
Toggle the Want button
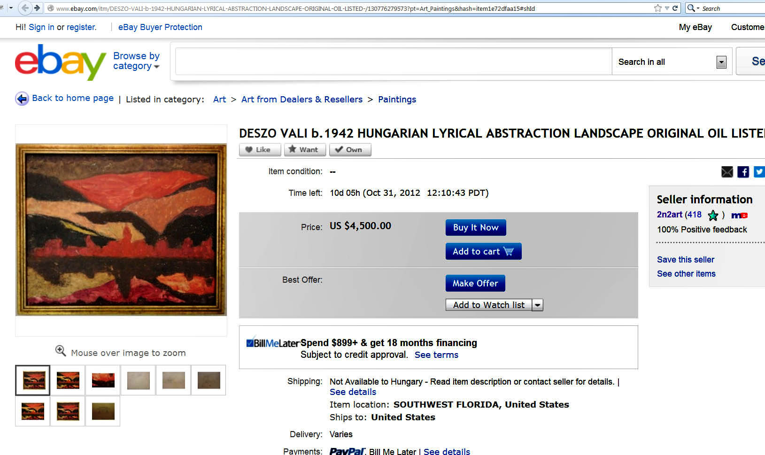pyautogui.click(x=304, y=150)
